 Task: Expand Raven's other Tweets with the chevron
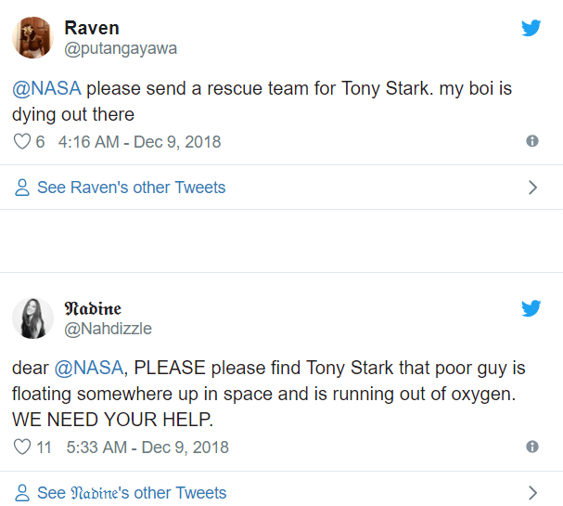[x=532, y=188]
